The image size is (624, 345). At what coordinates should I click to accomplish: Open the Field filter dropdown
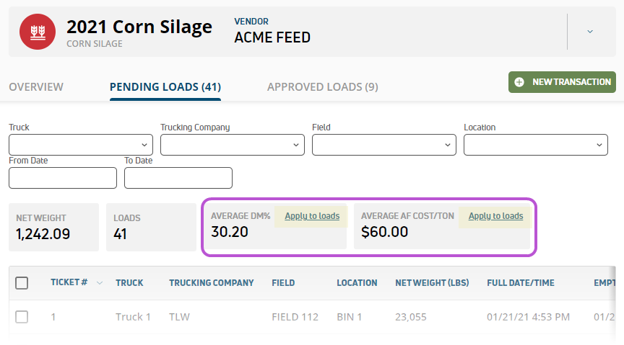point(384,145)
